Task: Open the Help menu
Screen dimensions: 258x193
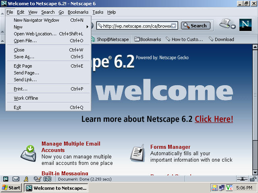Action: coord(112,12)
